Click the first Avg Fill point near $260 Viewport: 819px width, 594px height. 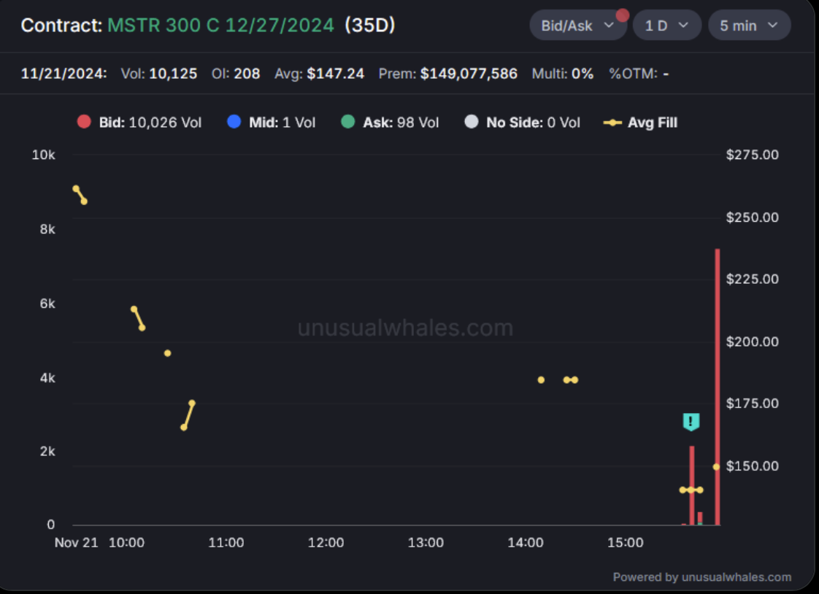click(x=76, y=188)
